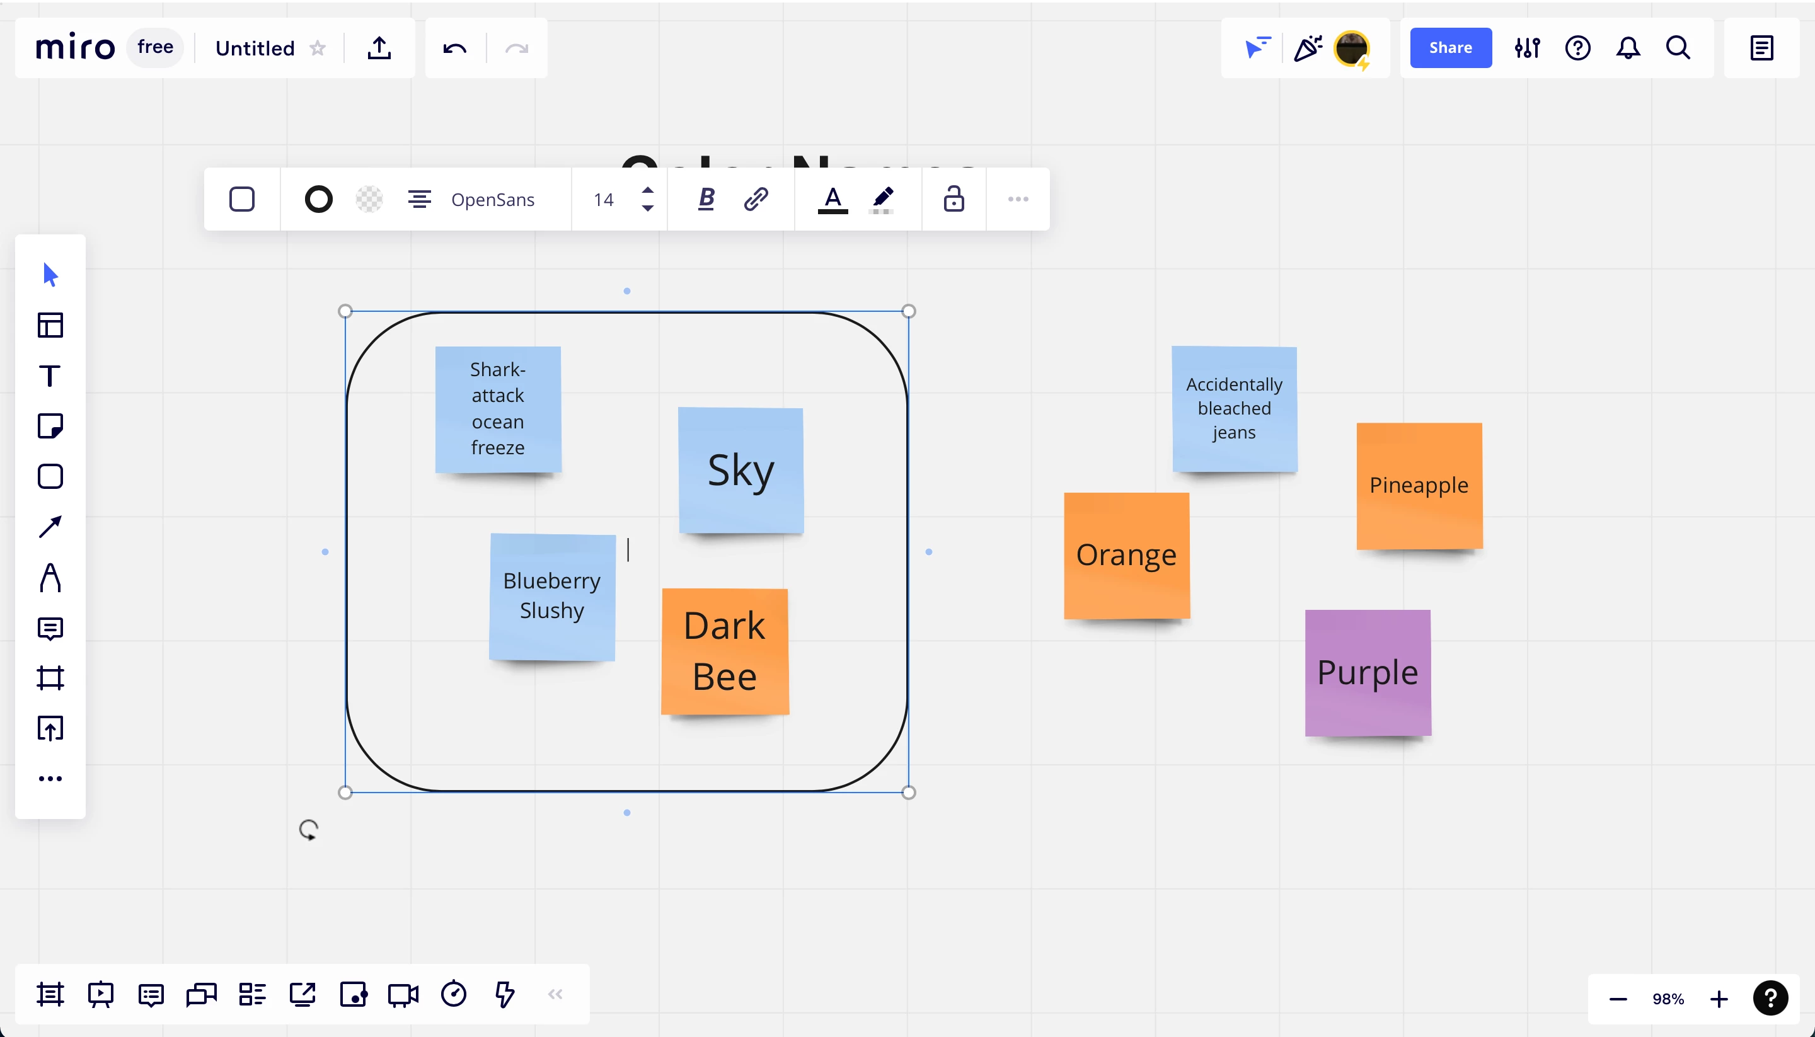Open comments list in bottom toolbar

click(x=151, y=994)
